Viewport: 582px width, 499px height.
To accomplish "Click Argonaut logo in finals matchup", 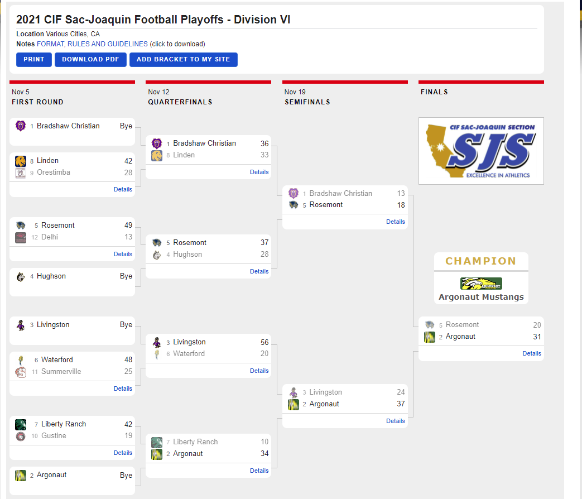I will click(430, 337).
